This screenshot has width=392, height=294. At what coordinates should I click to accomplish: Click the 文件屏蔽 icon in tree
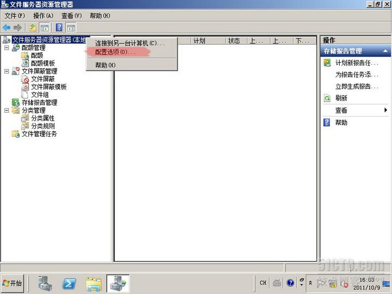click(x=25, y=79)
